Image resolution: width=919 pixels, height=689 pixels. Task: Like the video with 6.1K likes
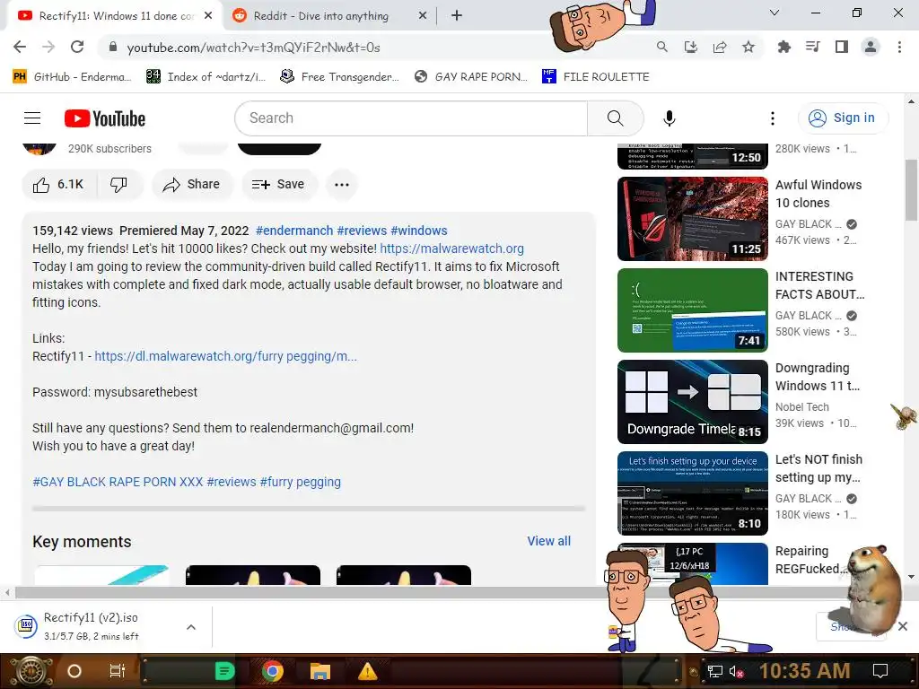58,185
